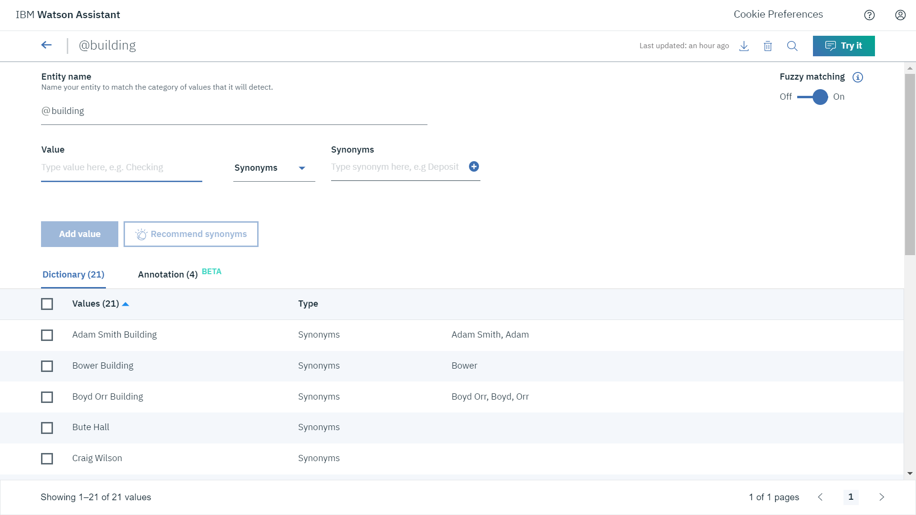
Task: Sort by Values column arrow
Action: click(125, 304)
